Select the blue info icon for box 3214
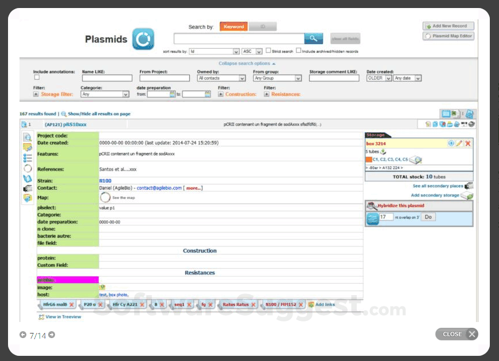This screenshot has width=499, height=361. [451, 144]
